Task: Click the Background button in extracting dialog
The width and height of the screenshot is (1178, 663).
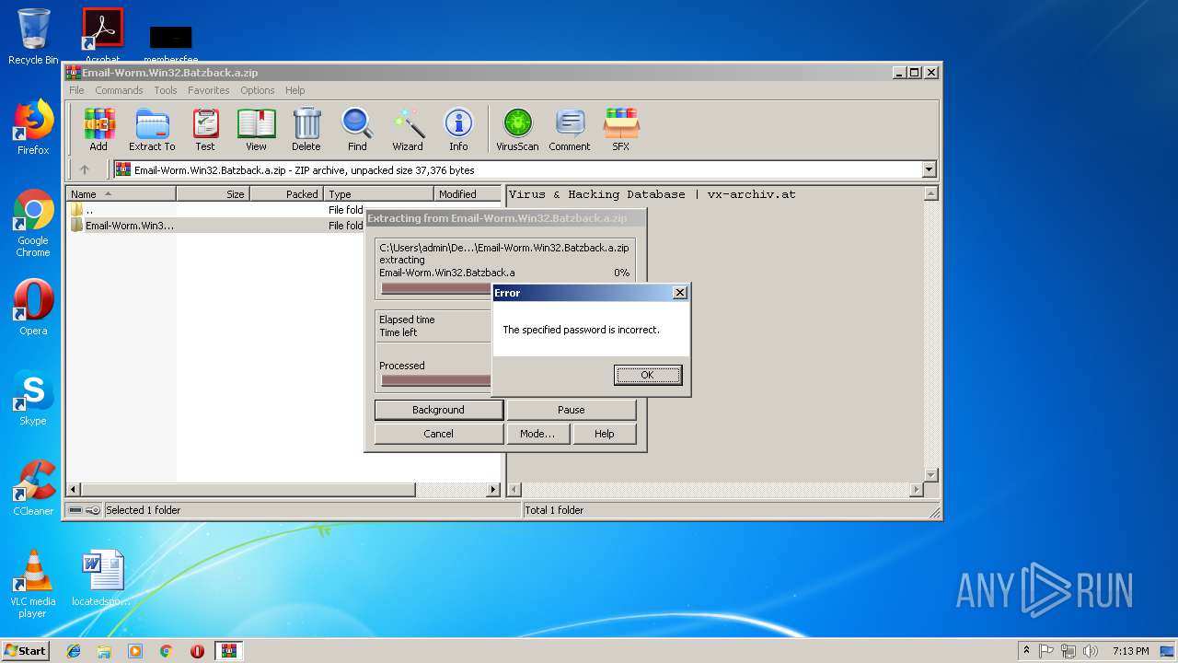Action: pos(438,410)
